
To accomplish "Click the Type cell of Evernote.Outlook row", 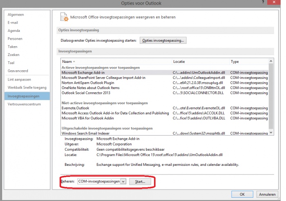I will (x=249, y=108).
